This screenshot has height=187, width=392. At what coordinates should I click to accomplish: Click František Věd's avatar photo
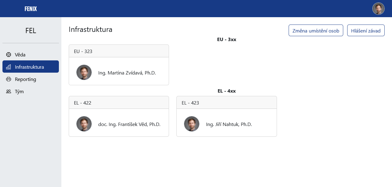coord(84,124)
